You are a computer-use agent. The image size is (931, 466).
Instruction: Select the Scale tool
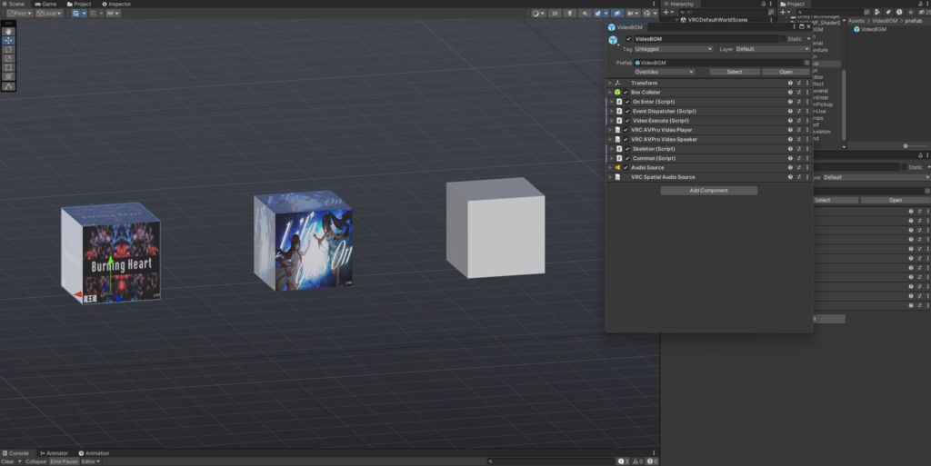click(8, 58)
